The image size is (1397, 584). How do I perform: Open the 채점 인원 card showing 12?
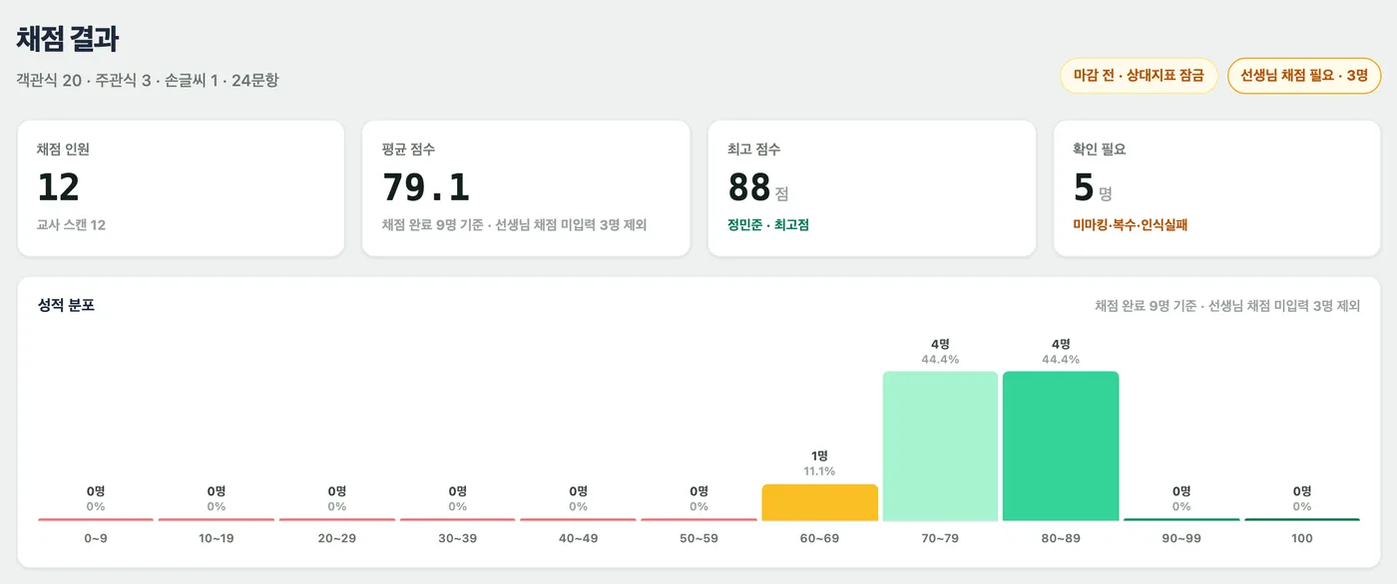point(181,188)
